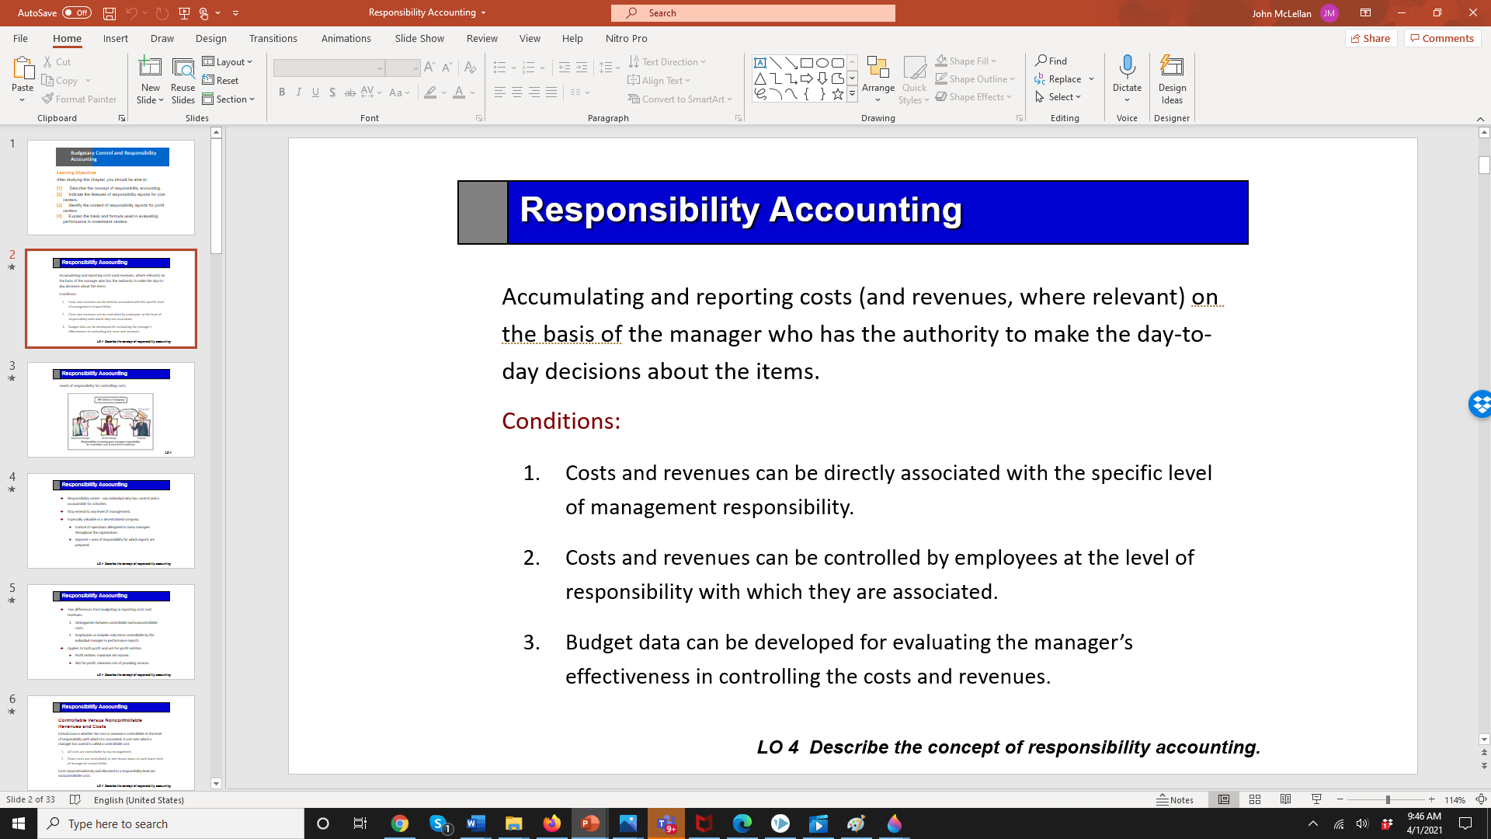1491x839 pixels.
Task: Expand Text Direction dropdown
Action: point(667,61)
